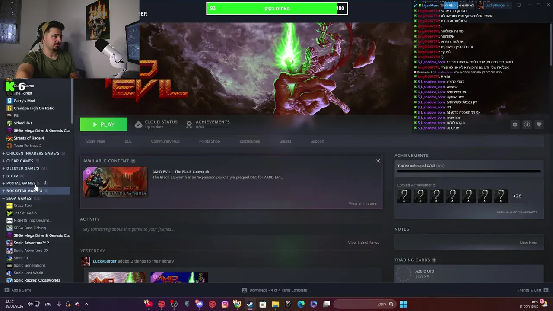The image size is (553, 311).
Task: Open Discussions tab
Action: 250,141
